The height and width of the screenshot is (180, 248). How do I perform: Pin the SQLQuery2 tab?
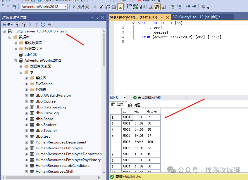162,17
